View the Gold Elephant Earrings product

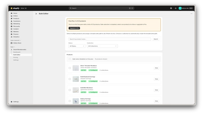156,79
